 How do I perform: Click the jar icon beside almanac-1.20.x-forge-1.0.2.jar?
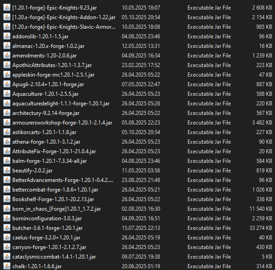coord(7,46)
